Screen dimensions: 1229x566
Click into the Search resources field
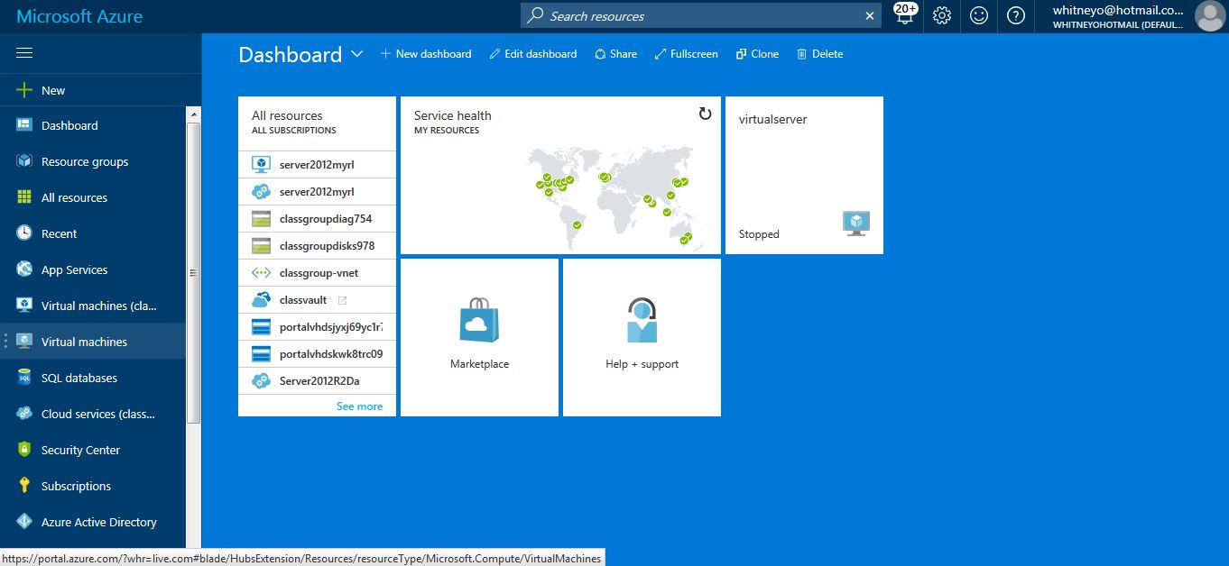(x=700, y=16)
